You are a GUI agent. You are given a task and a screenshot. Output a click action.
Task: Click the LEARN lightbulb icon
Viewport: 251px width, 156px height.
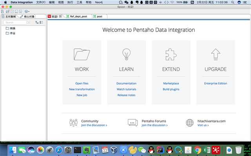(x=126, y=55)
